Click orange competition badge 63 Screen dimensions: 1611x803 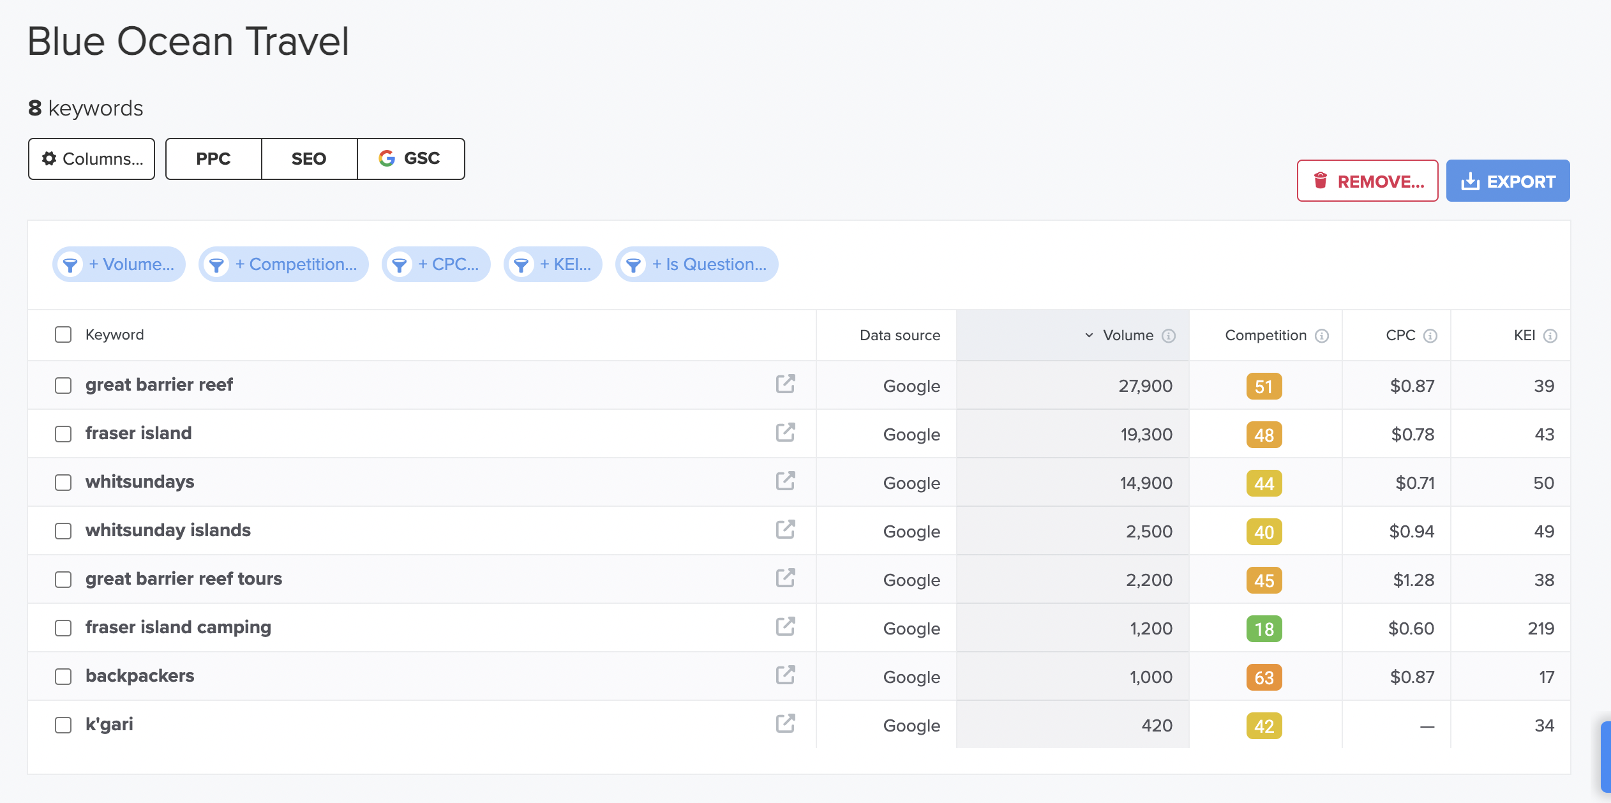pos(1264,677)
